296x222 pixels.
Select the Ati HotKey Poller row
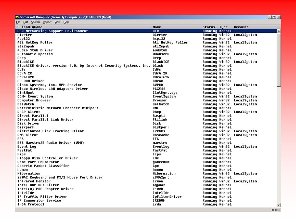tap(146, 43)
